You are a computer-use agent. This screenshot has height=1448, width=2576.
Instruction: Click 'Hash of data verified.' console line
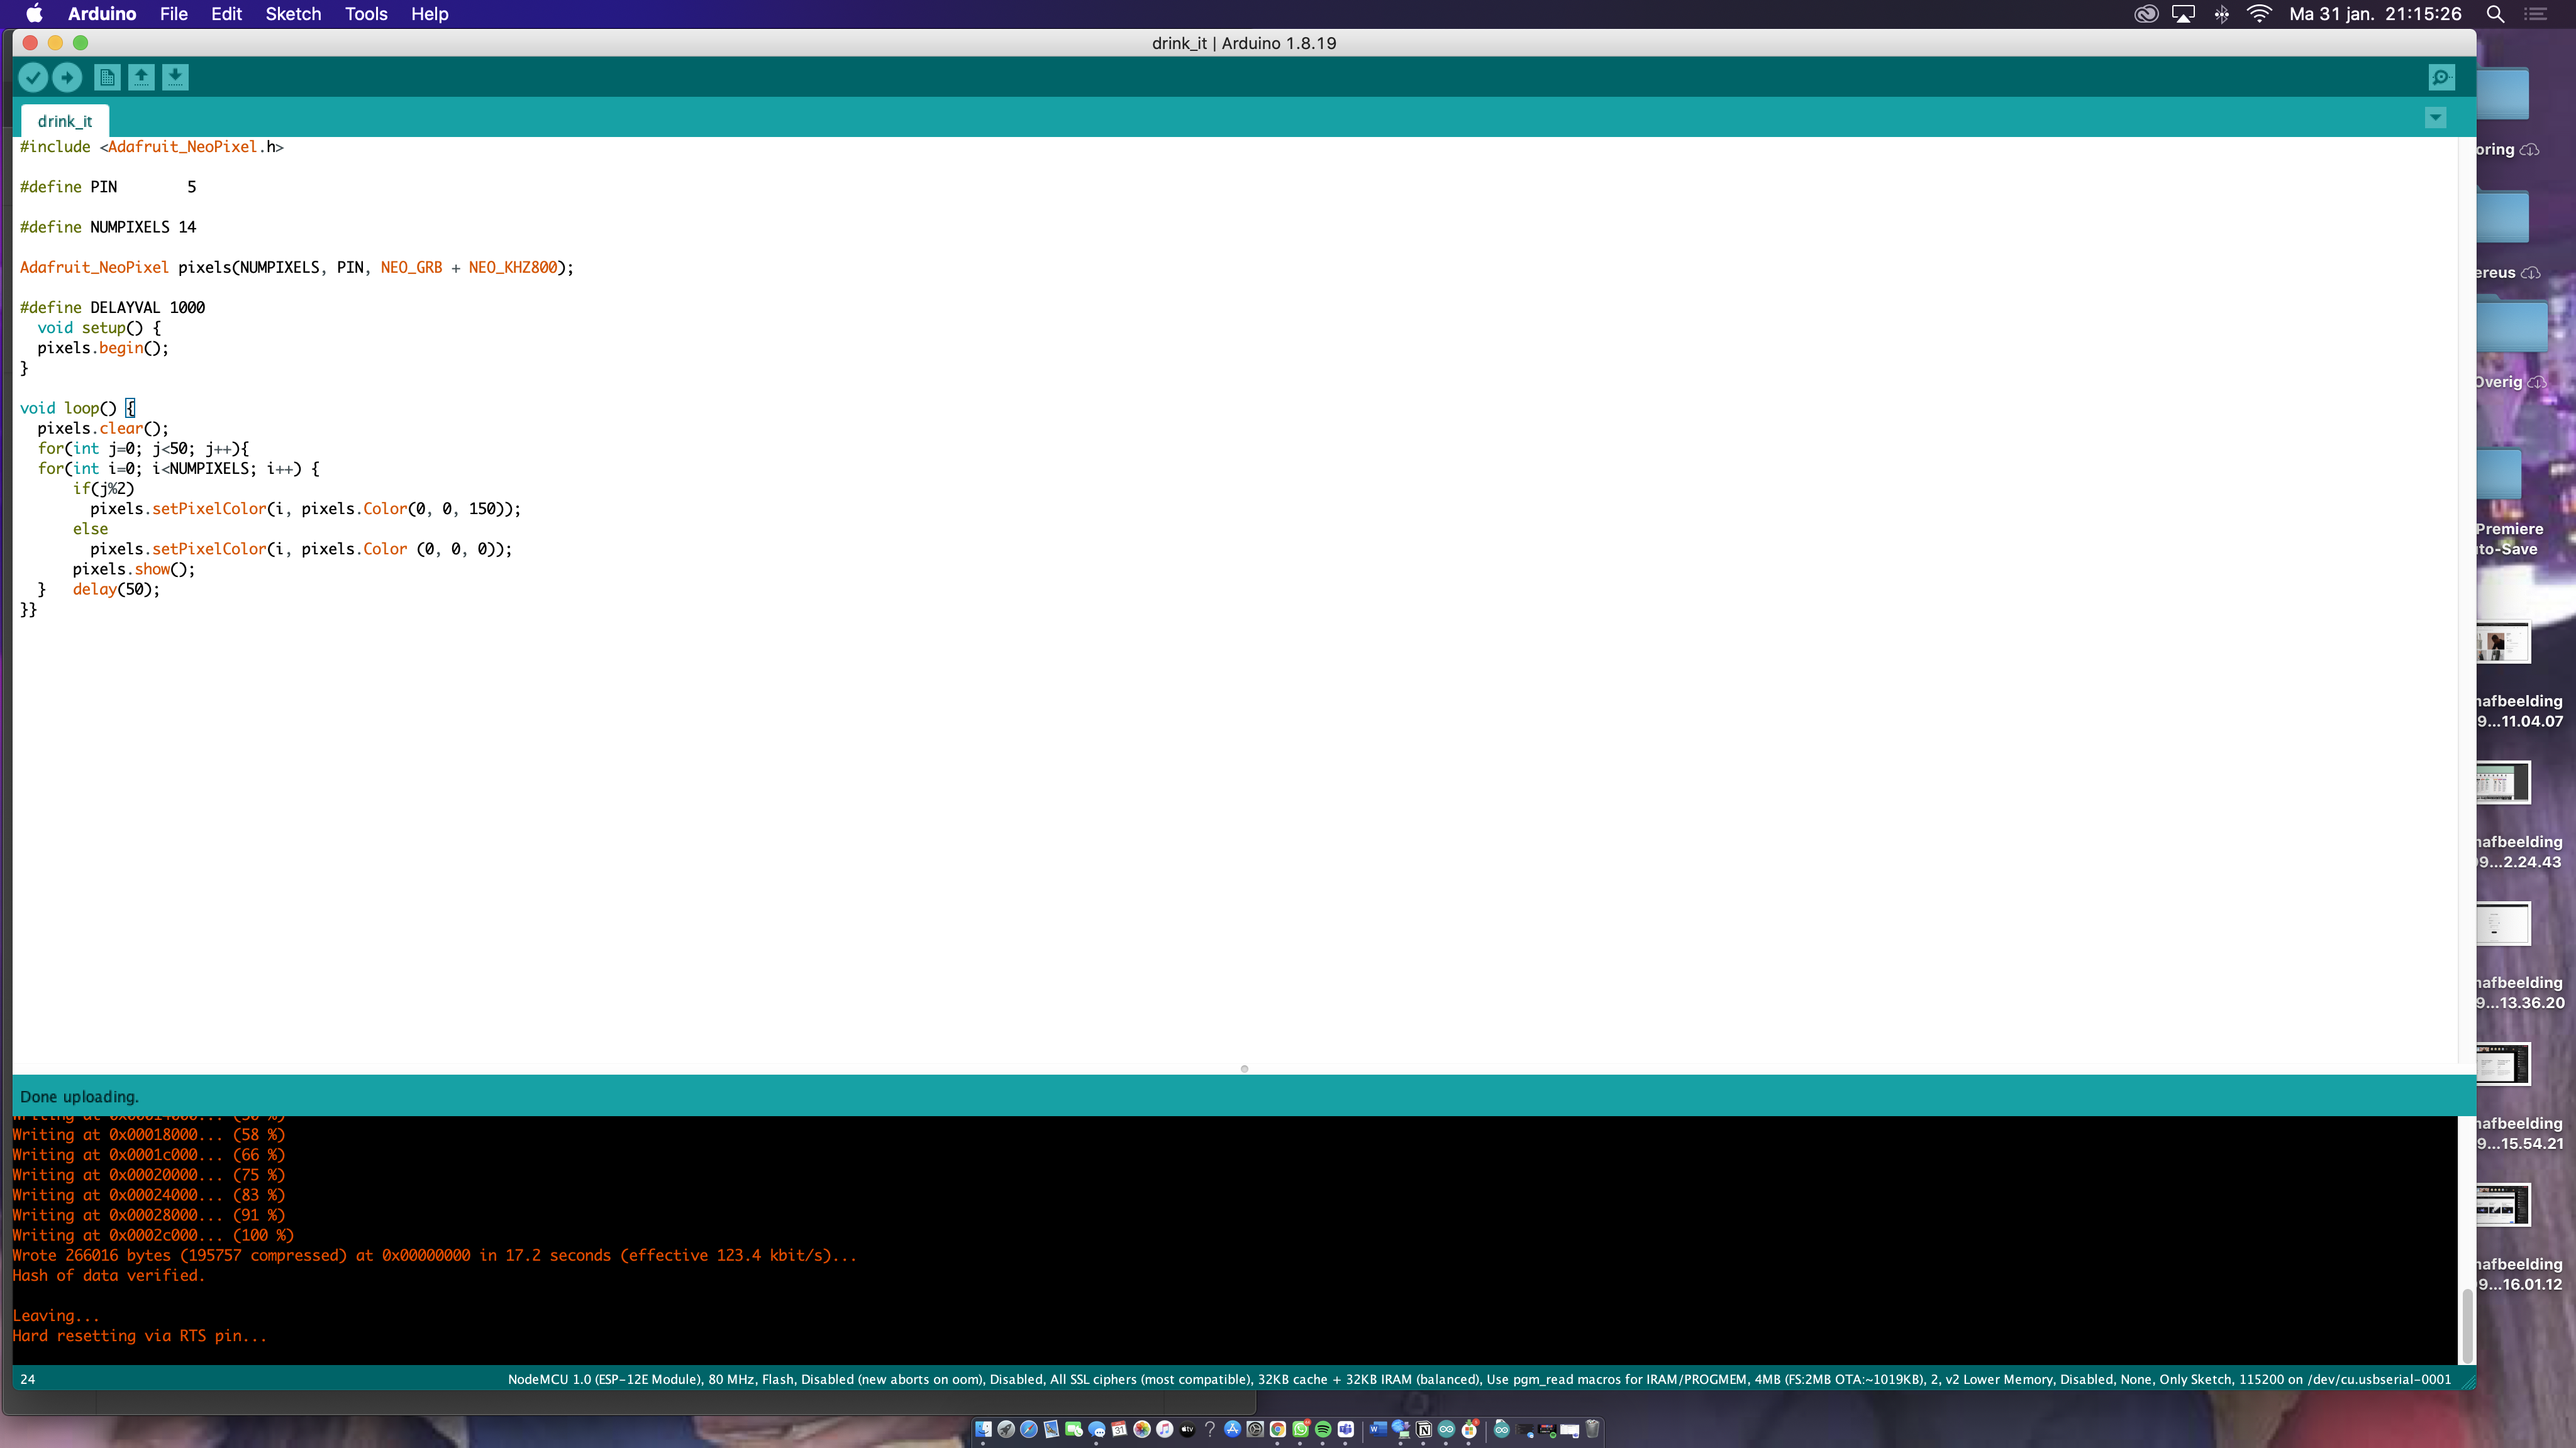[108, 1275]
